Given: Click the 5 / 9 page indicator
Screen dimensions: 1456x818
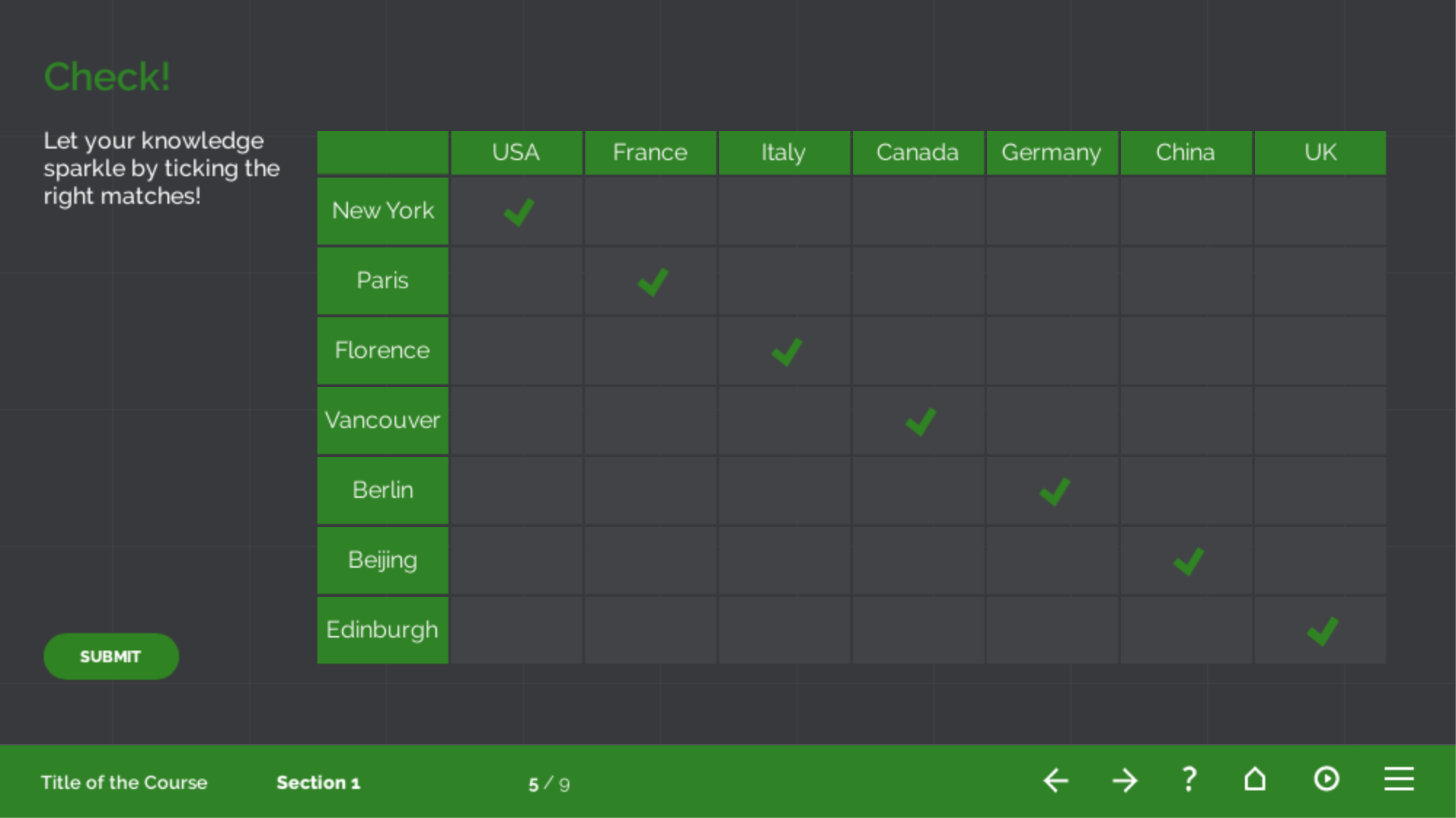Looking at the screenshot, I should (x=549, y=784).
